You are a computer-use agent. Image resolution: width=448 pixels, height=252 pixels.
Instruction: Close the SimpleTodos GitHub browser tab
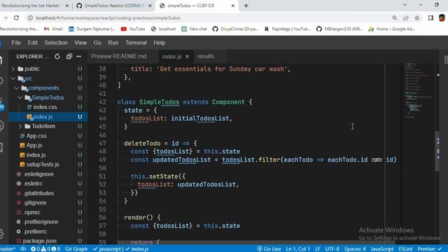coord(150,6)
